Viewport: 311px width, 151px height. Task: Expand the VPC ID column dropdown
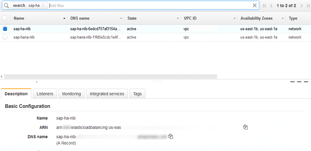pos(235,18)
